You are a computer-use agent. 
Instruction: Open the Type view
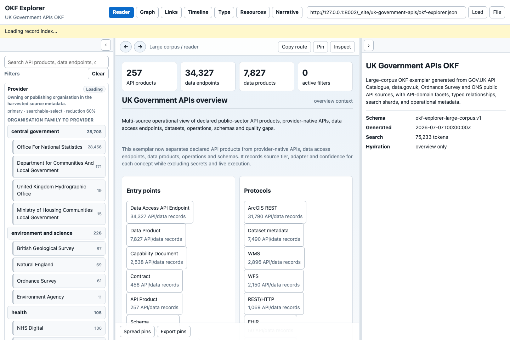pos(224,12)
